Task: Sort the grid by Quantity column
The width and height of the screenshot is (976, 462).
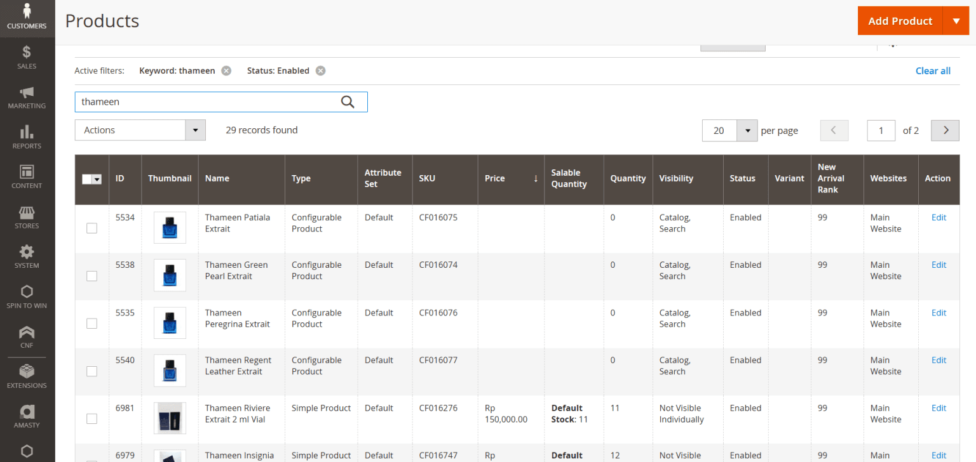Action: pyautogui.click(x=628, y=178)
